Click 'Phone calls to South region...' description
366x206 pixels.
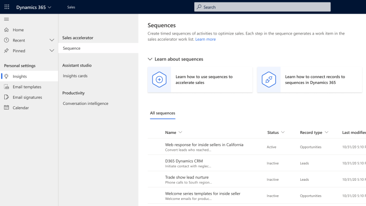(188, 183)
